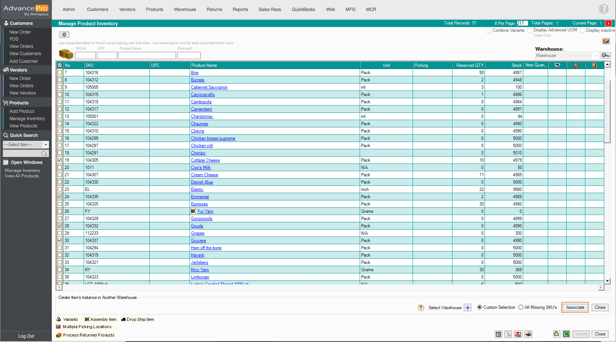Select the All Missing SKU's radio button
This screenshot has height=342, width=616.
521,307
